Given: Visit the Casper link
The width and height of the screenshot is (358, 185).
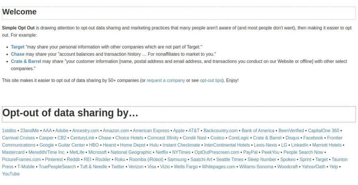Looking at the screenshot, I should [46, 138].
